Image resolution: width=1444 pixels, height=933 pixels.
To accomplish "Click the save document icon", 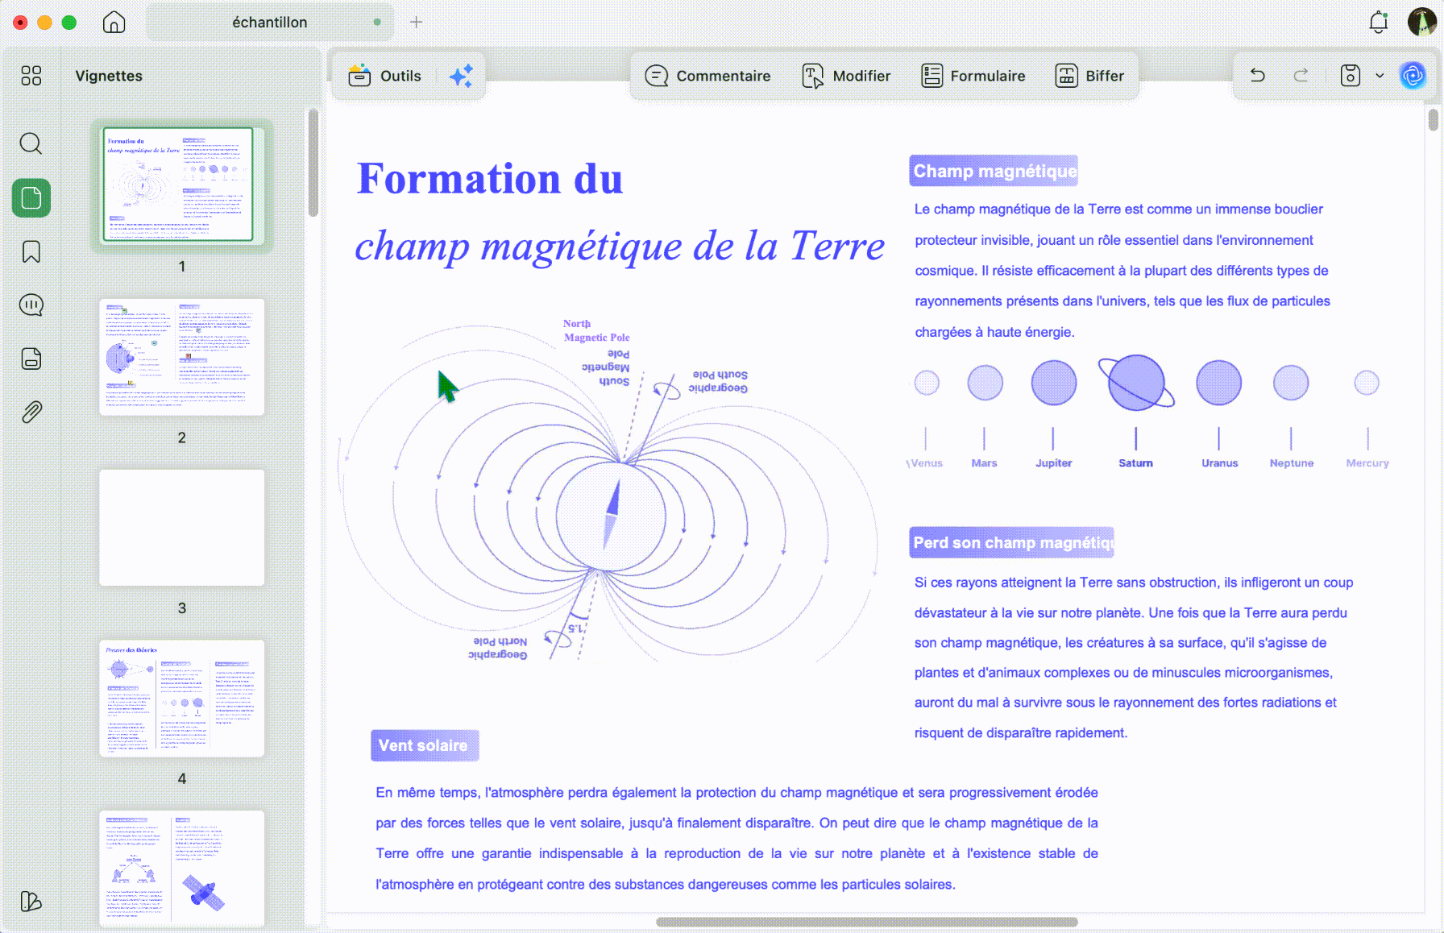I will tap(1351, 76).
